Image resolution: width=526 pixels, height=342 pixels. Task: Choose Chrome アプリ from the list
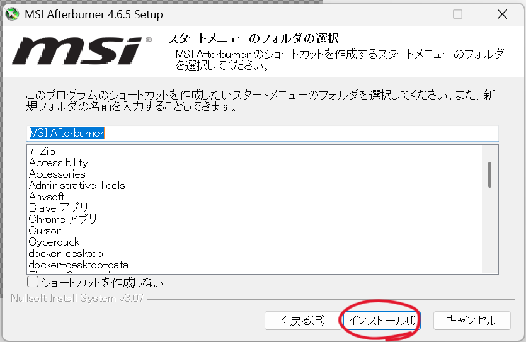click(x=63, y=219)
